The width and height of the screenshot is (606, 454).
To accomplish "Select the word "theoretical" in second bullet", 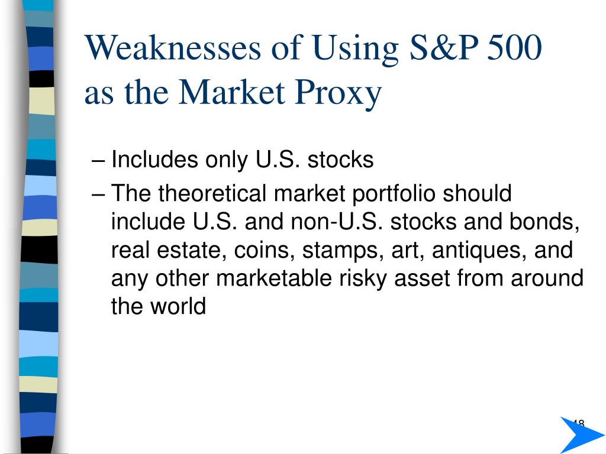I will pos(212,193).
